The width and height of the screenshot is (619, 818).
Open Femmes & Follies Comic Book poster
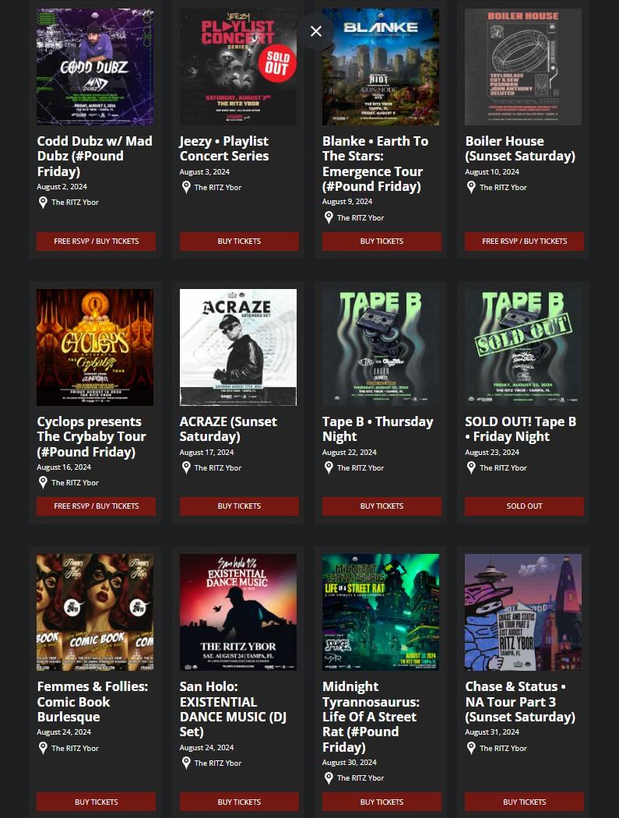coord(95,612)
